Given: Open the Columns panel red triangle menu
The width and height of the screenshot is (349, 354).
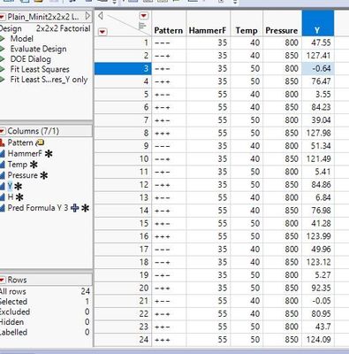Looking at the screenshot, I should pos(3,131).
